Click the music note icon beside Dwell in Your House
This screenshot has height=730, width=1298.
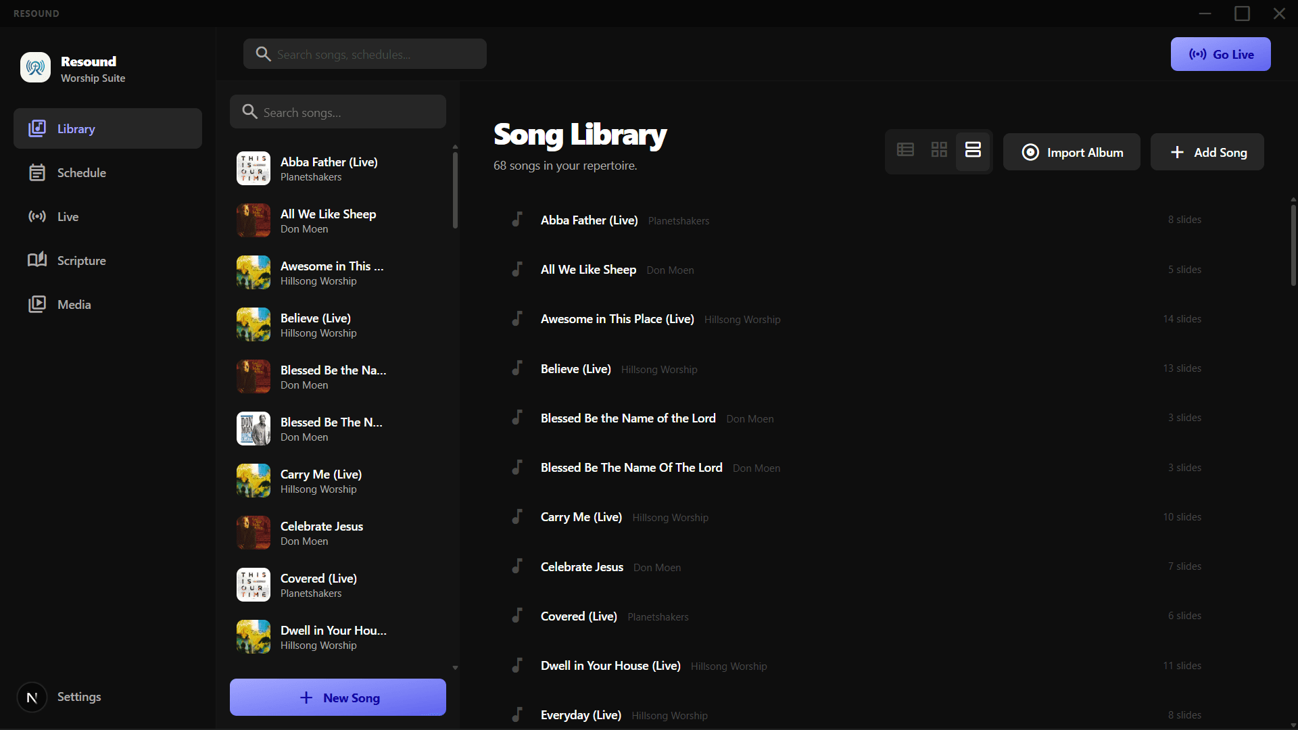(x=517, y=665)
